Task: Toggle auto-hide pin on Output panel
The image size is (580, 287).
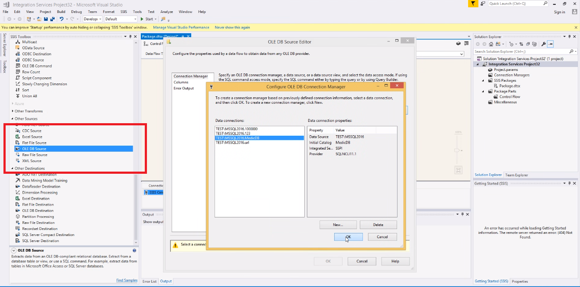Action: (463, 214)
